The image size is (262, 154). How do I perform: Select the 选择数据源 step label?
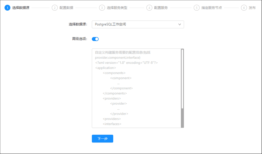21,8
